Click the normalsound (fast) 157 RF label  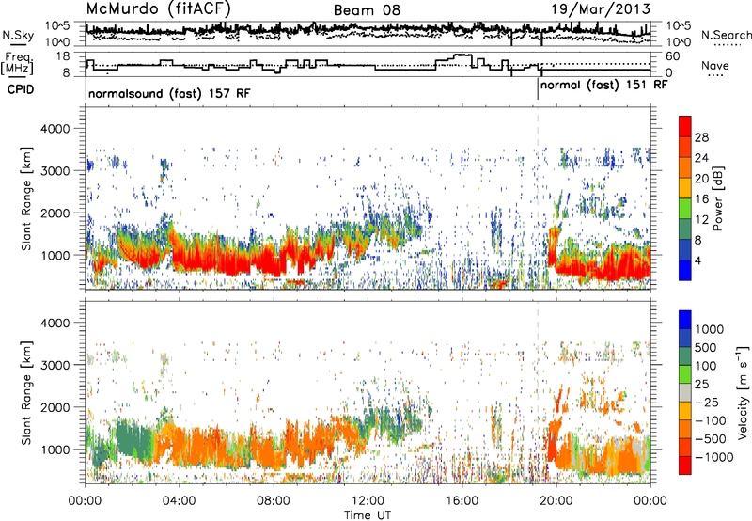(x=169, y=93)
